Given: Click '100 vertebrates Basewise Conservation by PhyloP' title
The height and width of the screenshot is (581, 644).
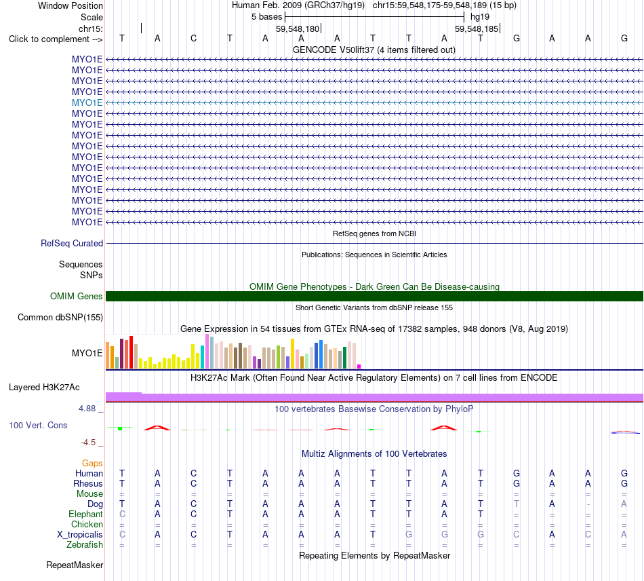Looking at the screenshot, I should [374, 409].
